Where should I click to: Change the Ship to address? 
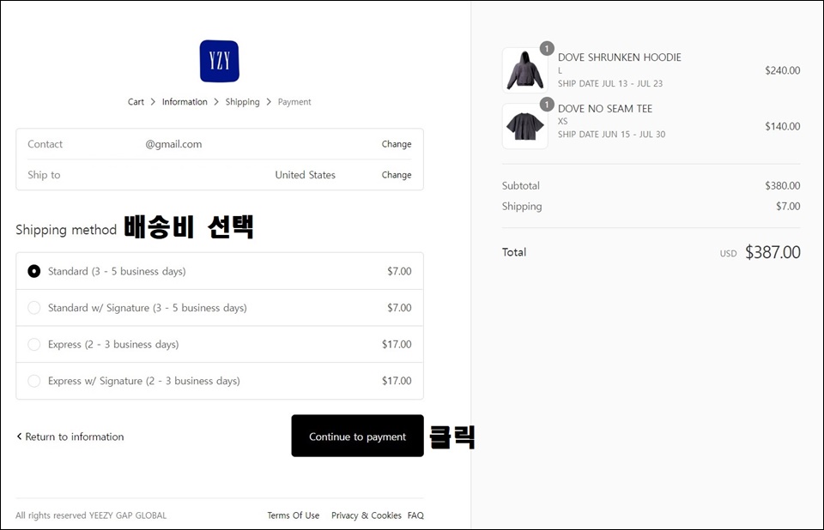tap(397, 175)
